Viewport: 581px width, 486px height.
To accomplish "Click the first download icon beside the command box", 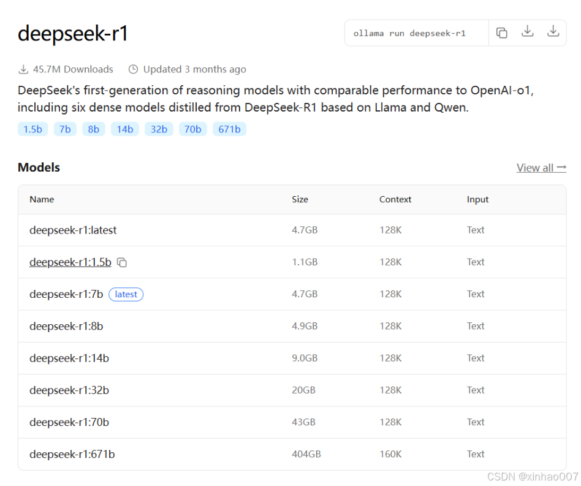I will click(x=527, y=32).
